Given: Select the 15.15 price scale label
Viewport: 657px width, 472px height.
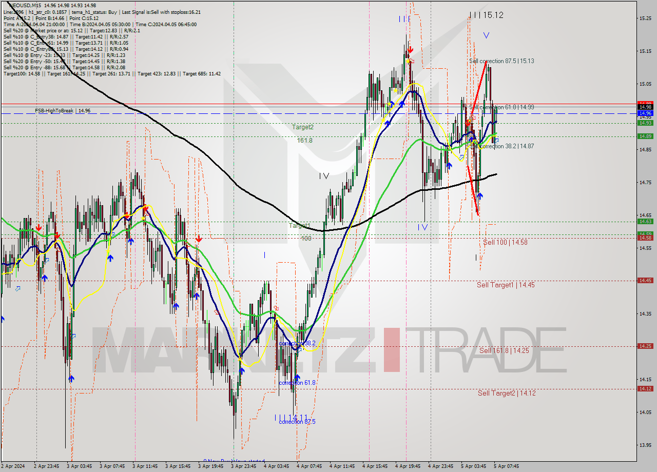Looking at the screenshot, I should pyautogui.click(x=645, y=51).
